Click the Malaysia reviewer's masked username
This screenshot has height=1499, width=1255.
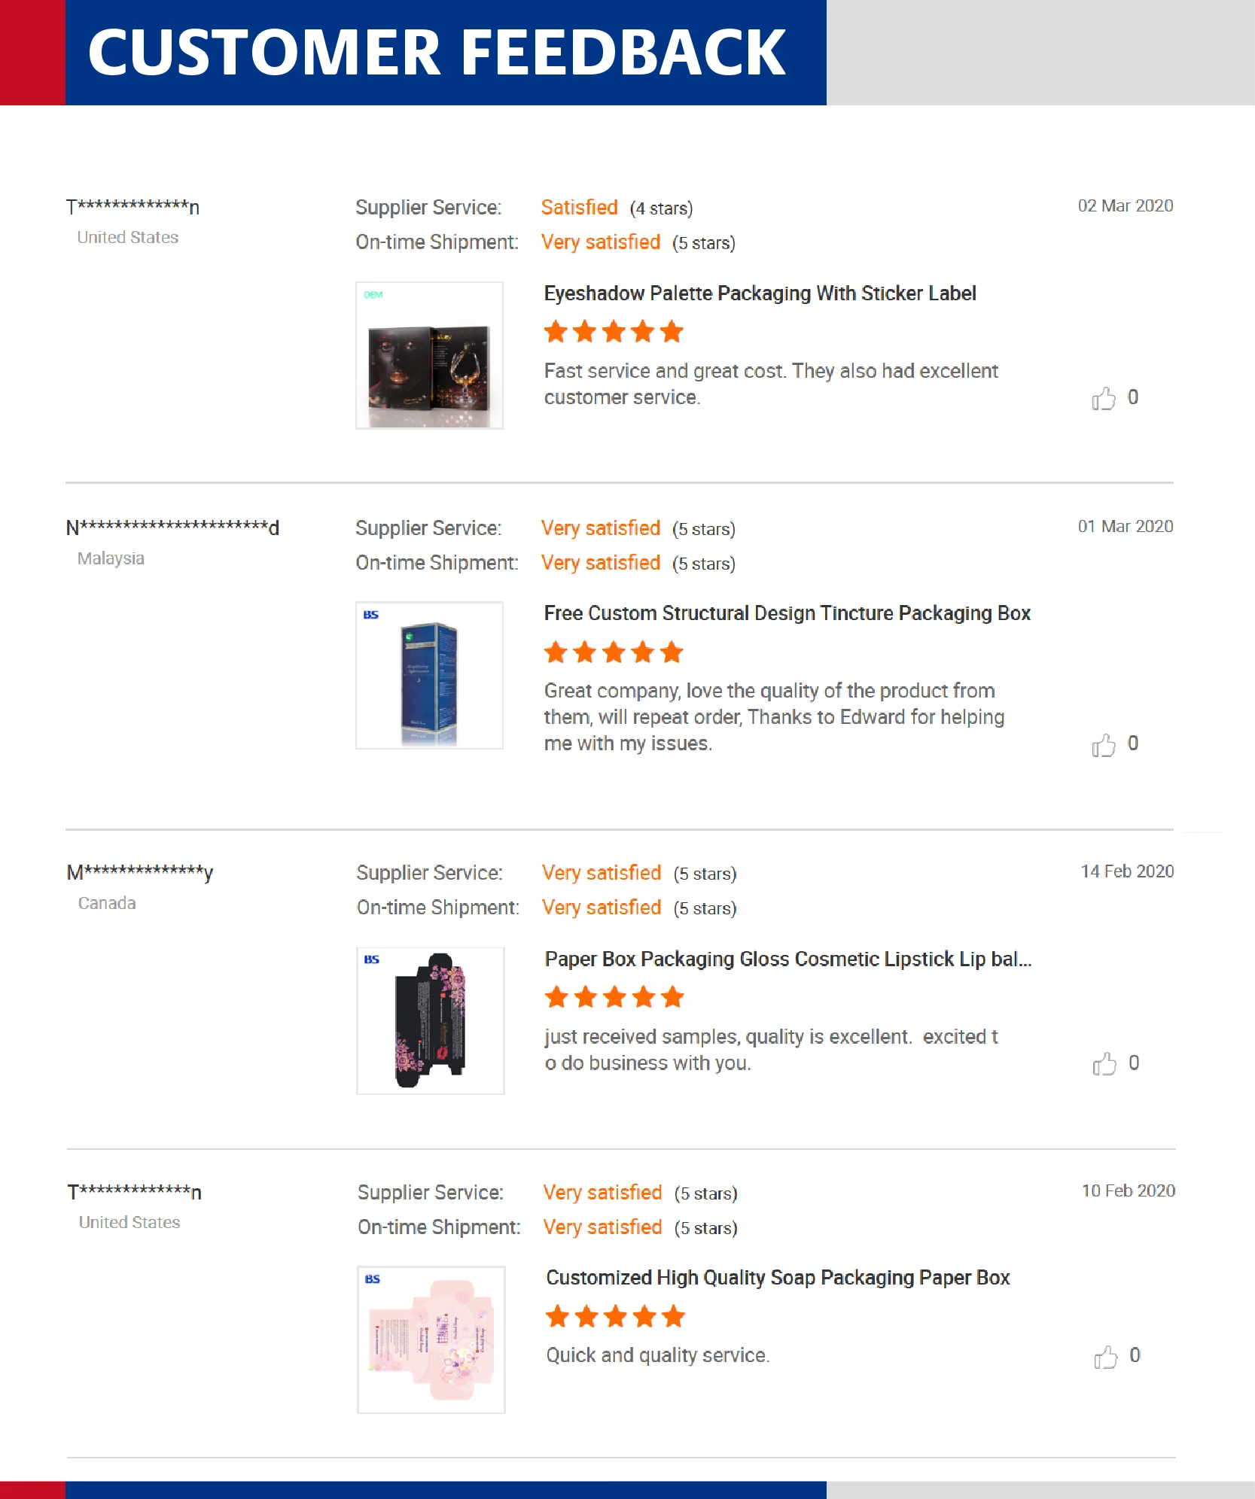tap(172, 528)
